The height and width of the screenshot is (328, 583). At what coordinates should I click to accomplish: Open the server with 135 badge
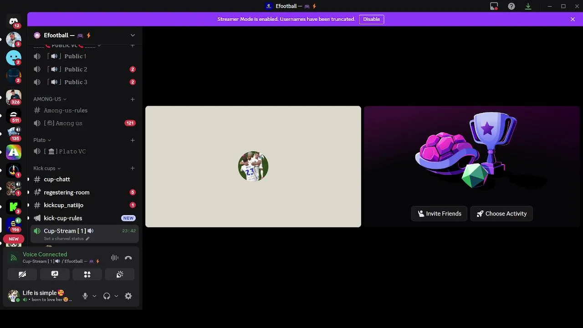point(14,134)
